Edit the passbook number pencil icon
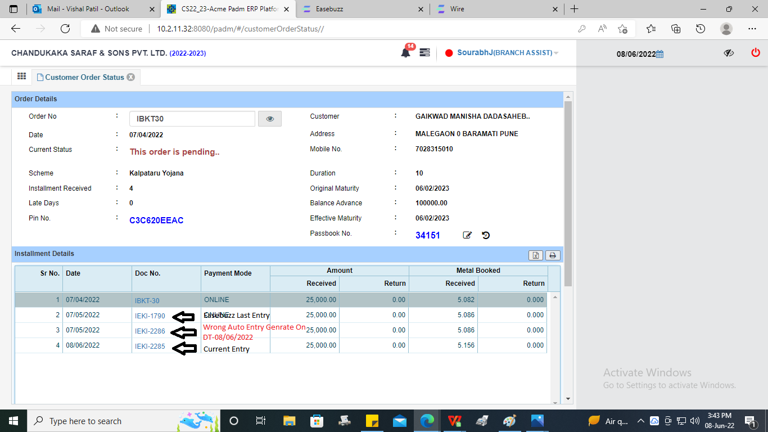The height and width of the screenshot is (432, 768). (x=467, y=235)
